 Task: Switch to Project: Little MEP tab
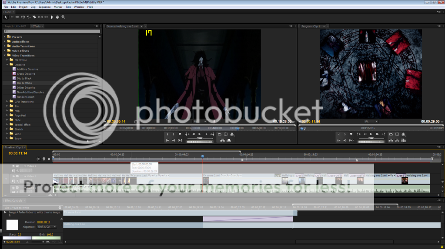[15, 27]
